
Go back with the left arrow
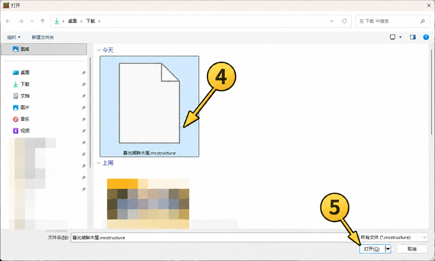pyautogui.click(x=8, y=21)
